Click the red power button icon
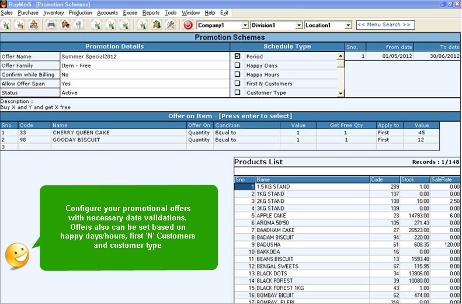This screenshot has width=462, height=304. pos(188,25)
